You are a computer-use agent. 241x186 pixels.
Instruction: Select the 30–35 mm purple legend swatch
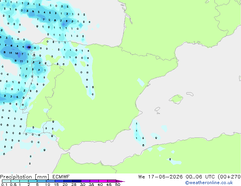pyautogui.click(x=85, y=181)
